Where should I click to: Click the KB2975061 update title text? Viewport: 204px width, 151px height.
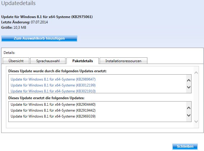(x=47, y=17)
